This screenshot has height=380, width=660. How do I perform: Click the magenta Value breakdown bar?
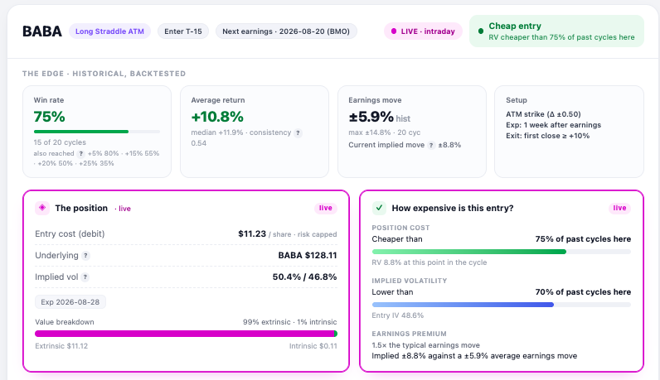click(186, 334)
